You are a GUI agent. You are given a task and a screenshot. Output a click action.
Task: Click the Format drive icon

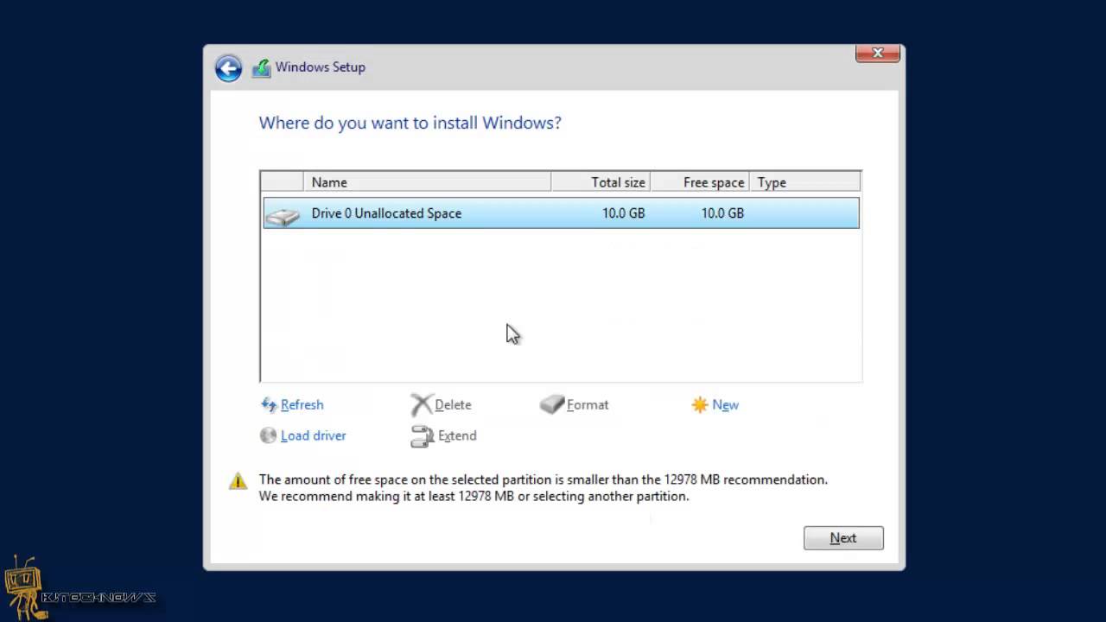pyautogui.click(x=552, y=404)
